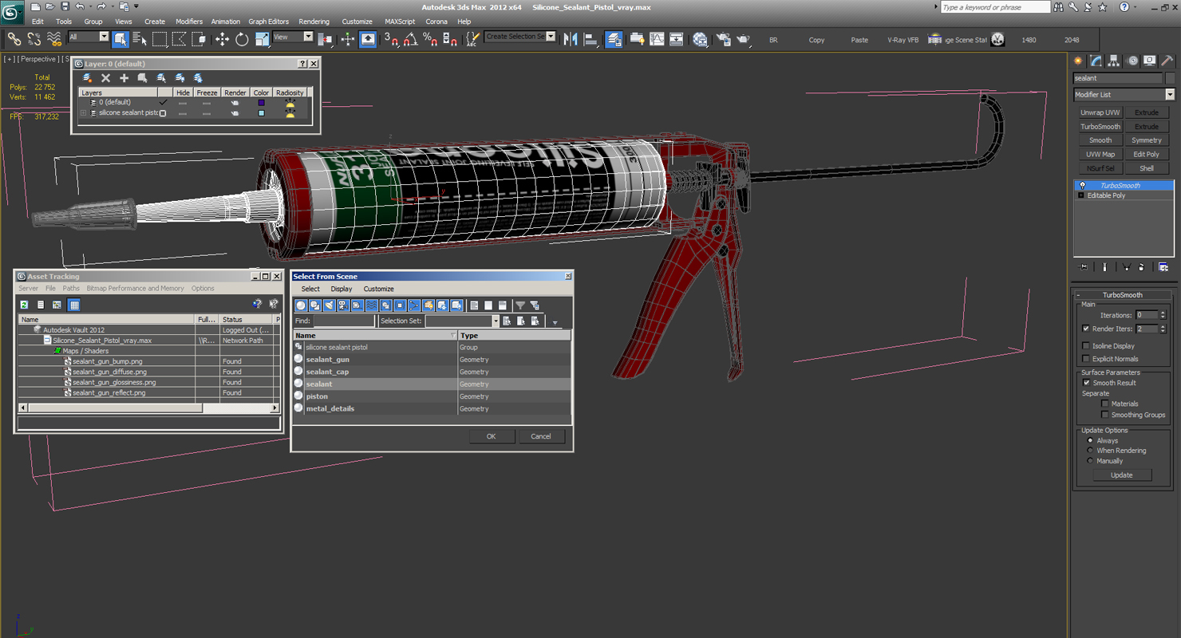Toggle Display Cameras filter in Select From Scene
The height and width of the screenshot is (638, 1181).
click(x=342, y=305)
